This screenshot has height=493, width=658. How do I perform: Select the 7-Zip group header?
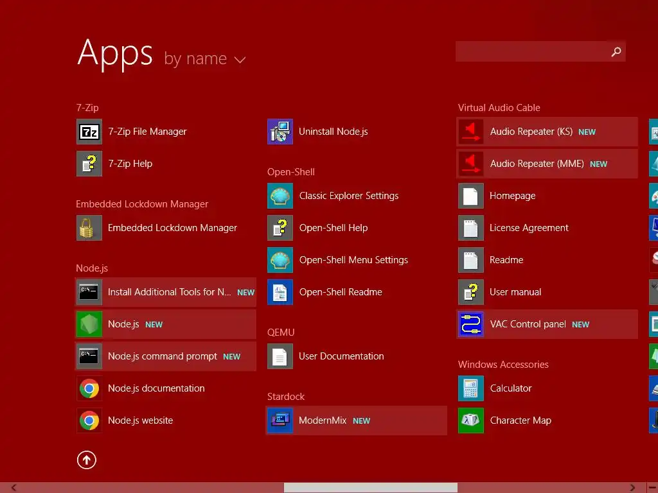point(87,108)
